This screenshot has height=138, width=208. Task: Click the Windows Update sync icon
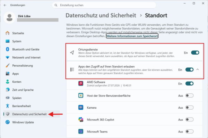coord(8,122)
